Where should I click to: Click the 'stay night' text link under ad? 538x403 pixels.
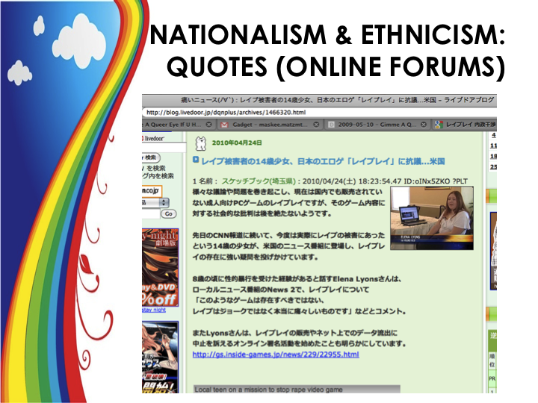coord(154,310)
